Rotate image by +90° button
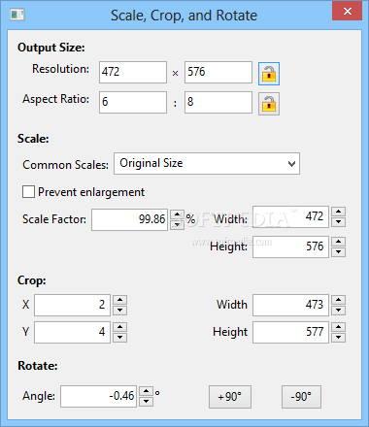The image size is (369, 427). (230, 397)
